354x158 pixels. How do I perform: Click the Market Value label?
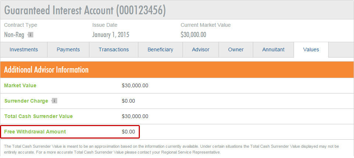coord(20,85)
